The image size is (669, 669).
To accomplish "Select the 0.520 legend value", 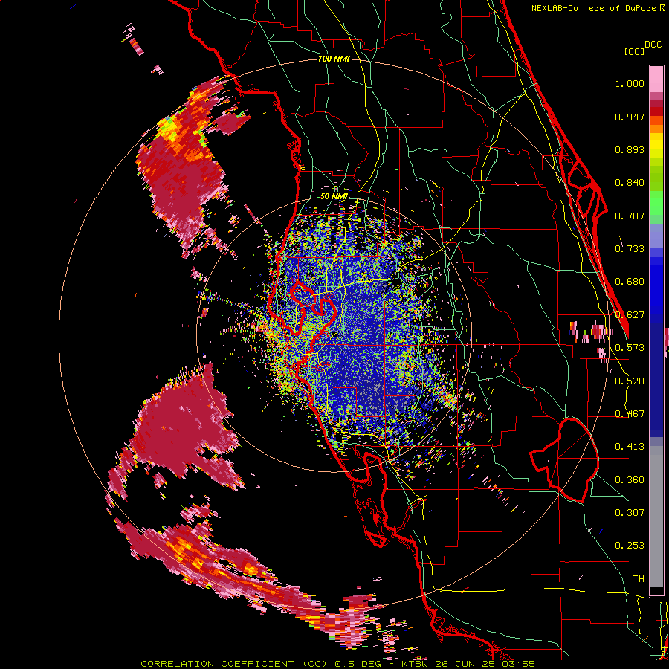I will [630, 381].
